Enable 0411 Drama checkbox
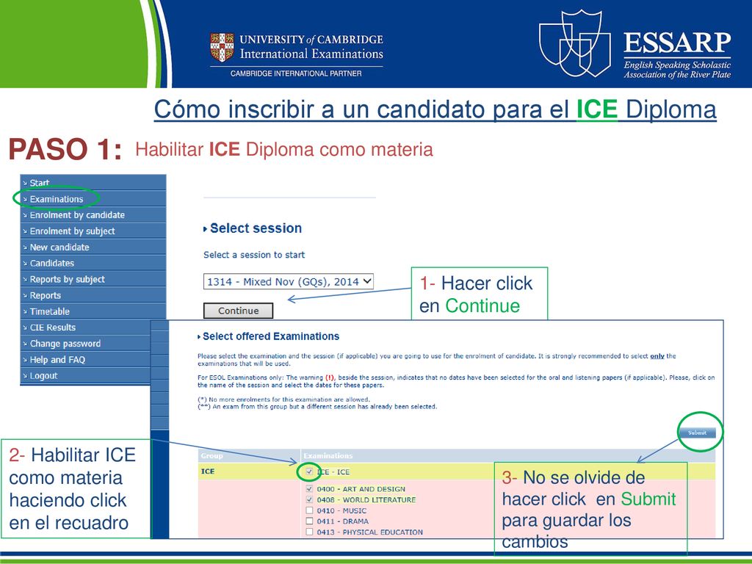 pos(309,521)
